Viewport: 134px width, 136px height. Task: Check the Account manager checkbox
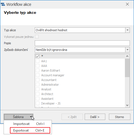(x=37, y=75)
